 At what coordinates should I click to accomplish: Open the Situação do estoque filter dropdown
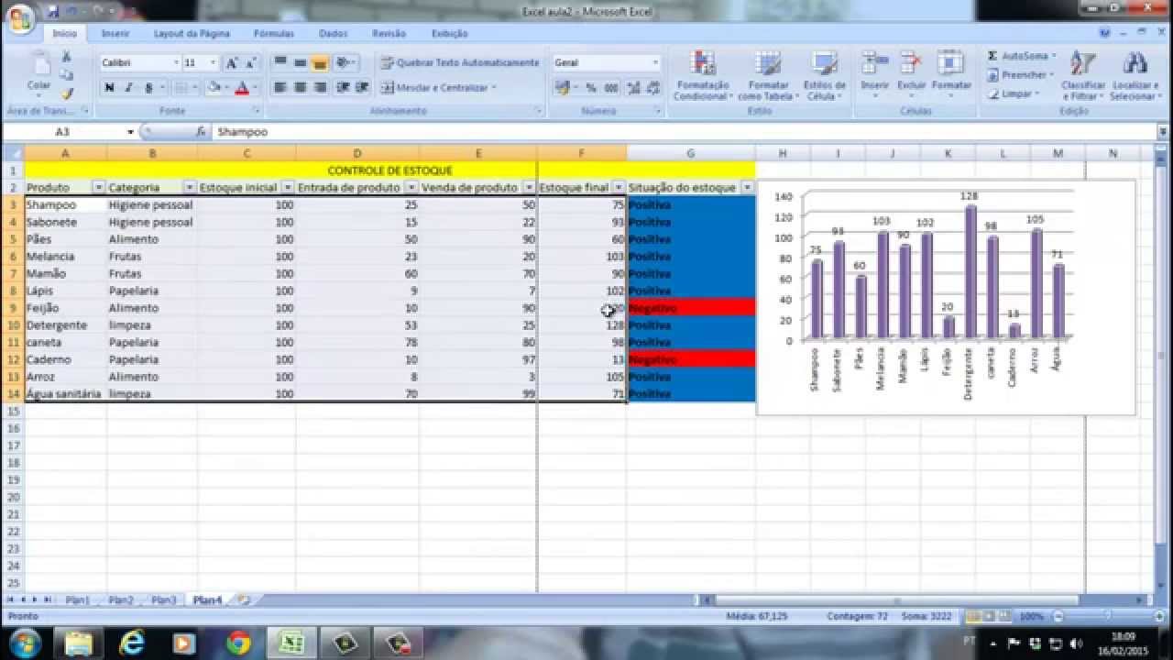[x=747, y=187]
